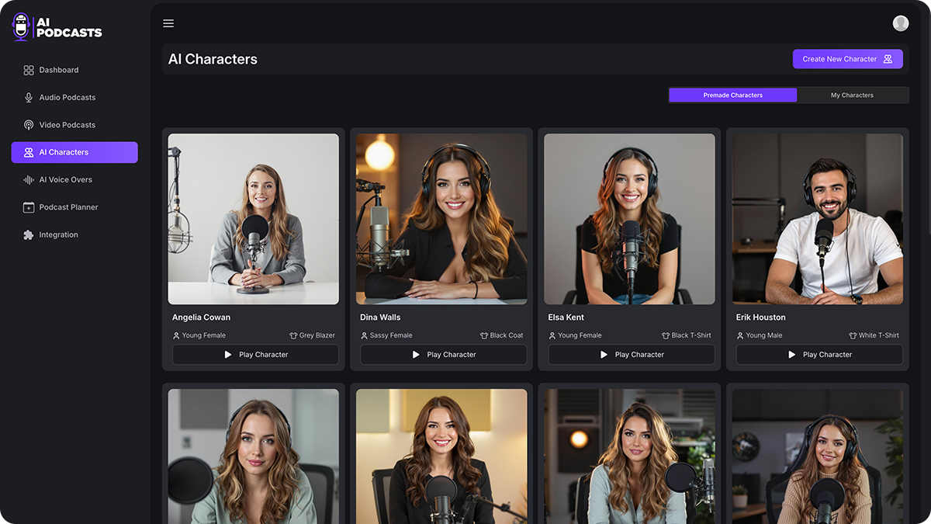The height and width of the screenshot is (524, 931).
Task: Click the Create New Character button
Action: (847, 59)
